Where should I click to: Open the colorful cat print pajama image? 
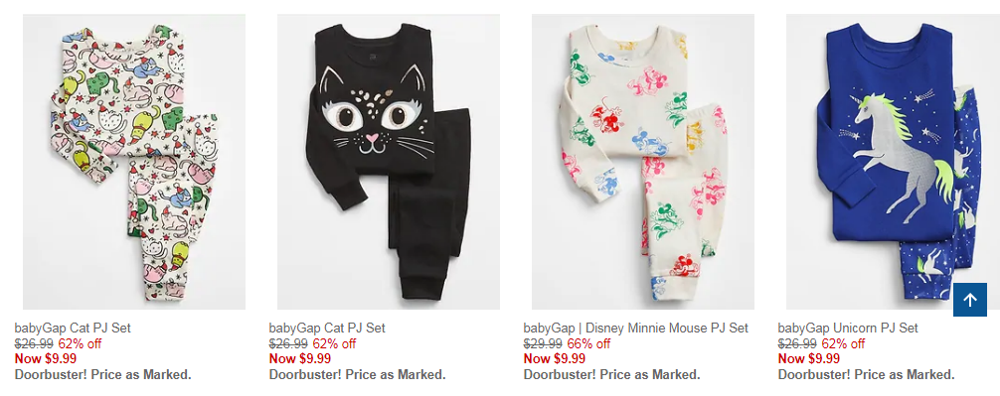pyautogui.click(x=134, y=162)
